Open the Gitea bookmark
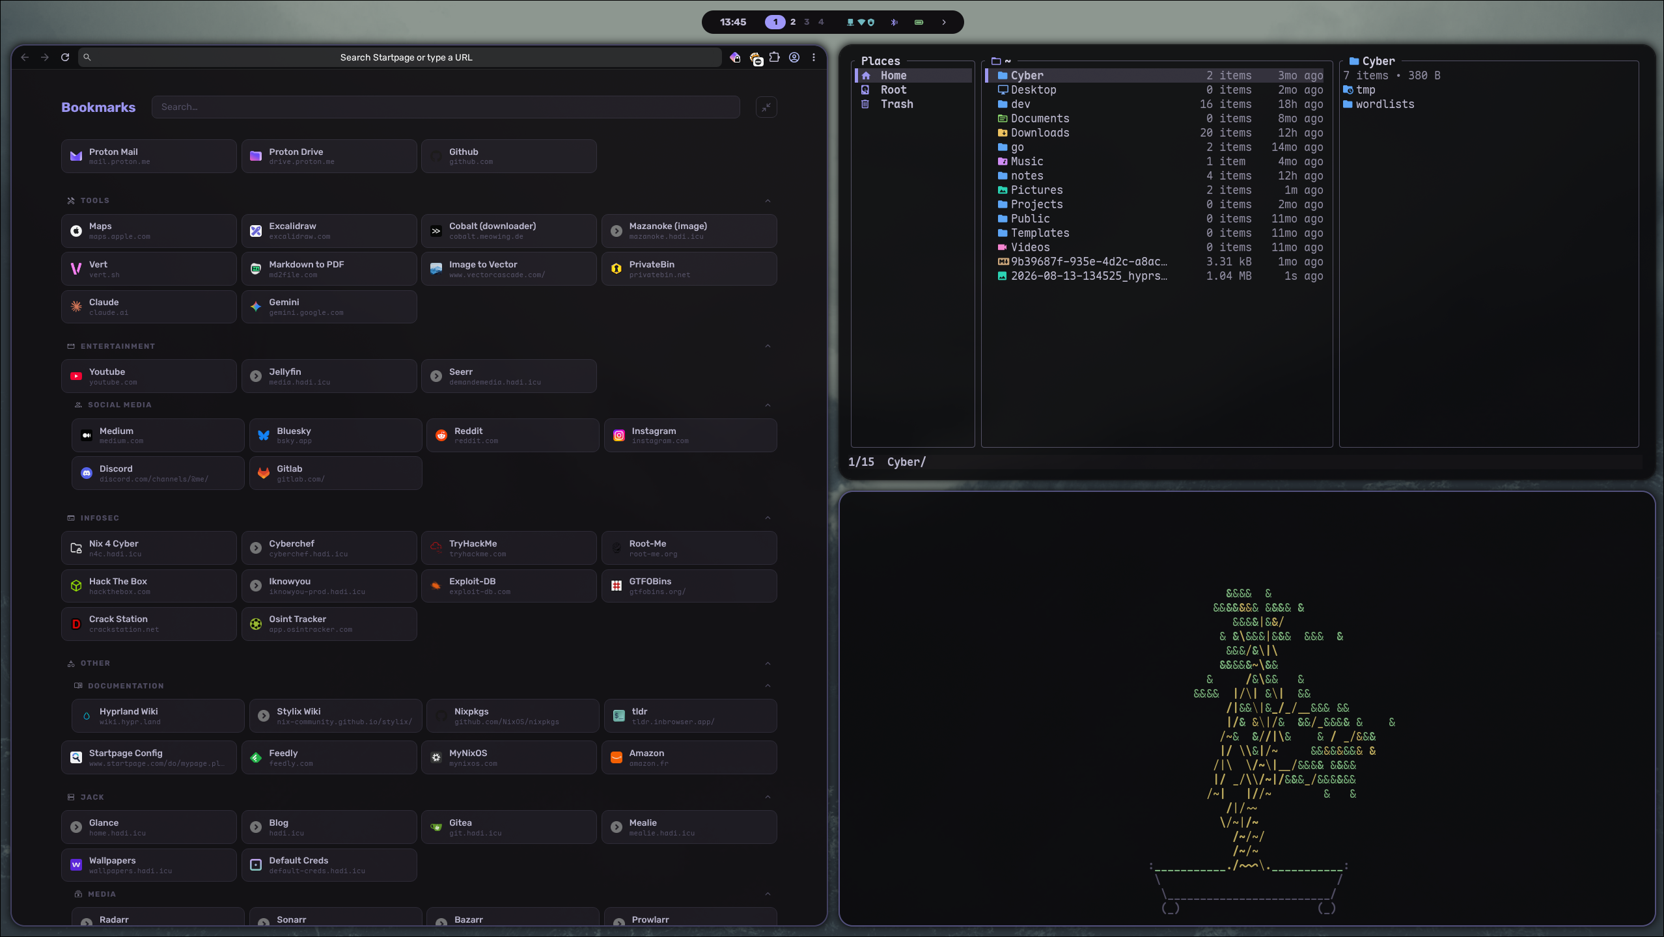This screenshot has width=1664, height=937. pos(509,827)
